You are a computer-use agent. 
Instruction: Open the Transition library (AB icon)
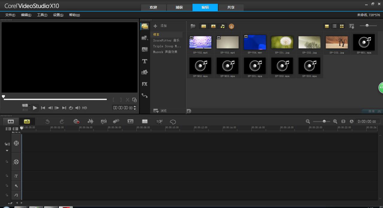145,49
